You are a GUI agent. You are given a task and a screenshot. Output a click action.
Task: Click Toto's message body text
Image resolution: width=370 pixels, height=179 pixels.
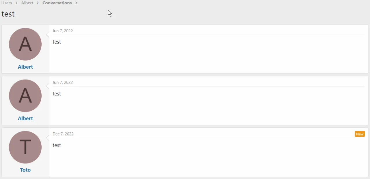[x=57, y=146]
